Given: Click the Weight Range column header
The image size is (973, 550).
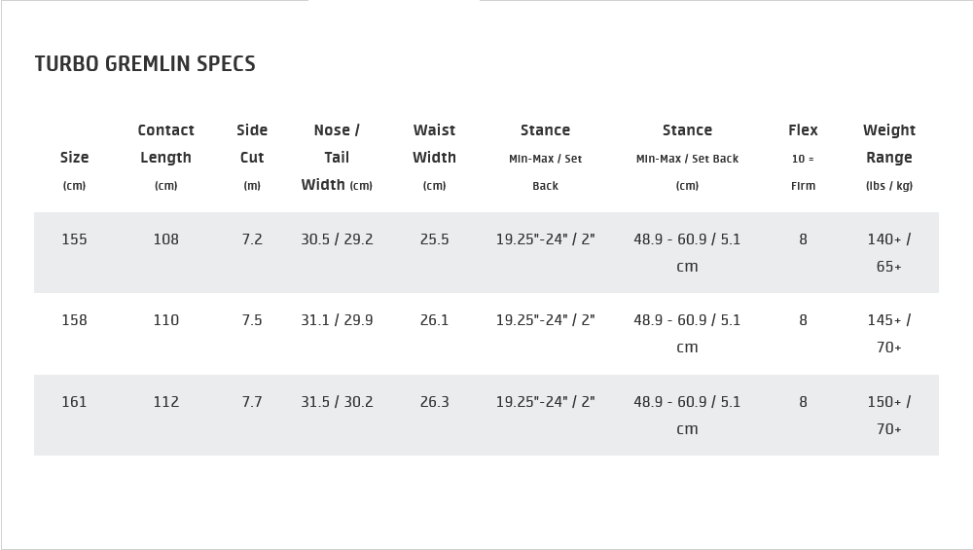Looking at the screenshot, I should 889,144.
